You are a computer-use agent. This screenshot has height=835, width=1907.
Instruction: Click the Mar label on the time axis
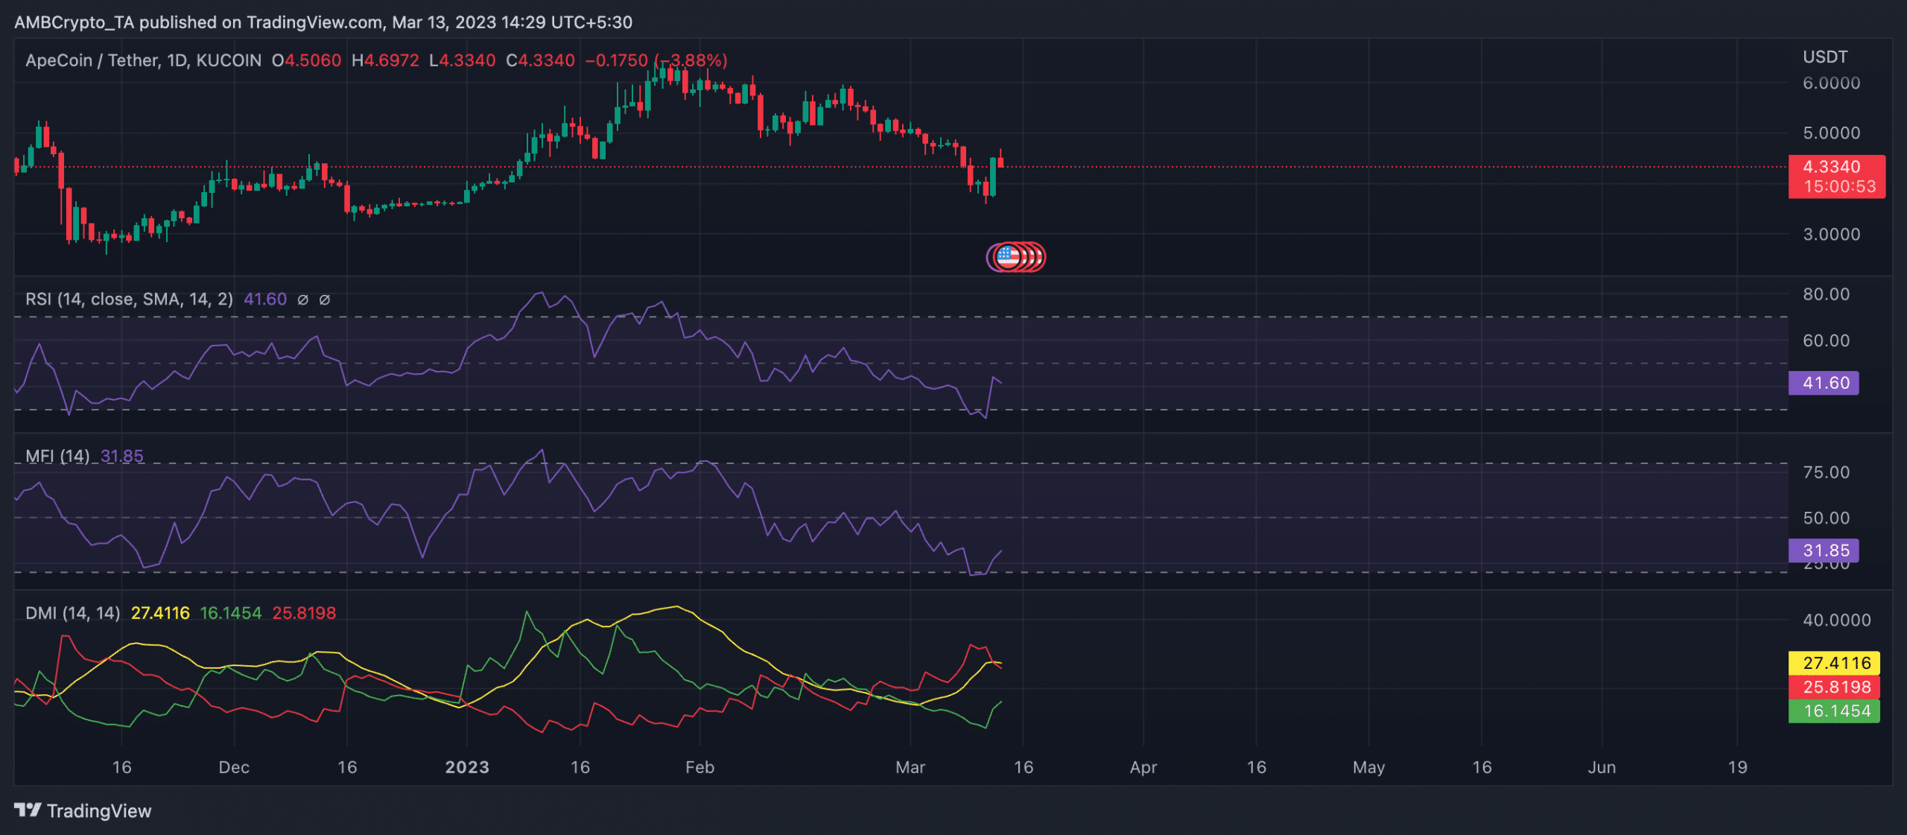click(912, 766)
